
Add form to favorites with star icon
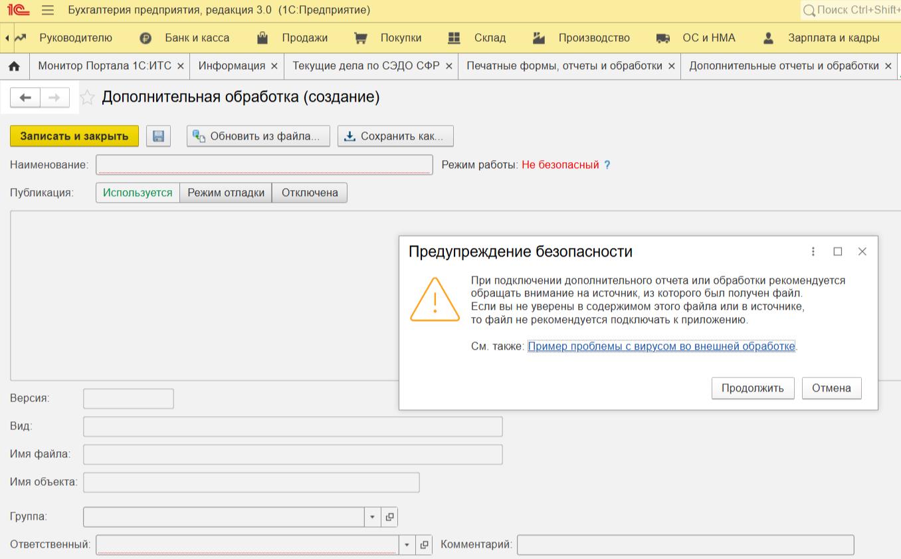click(87, 98)
